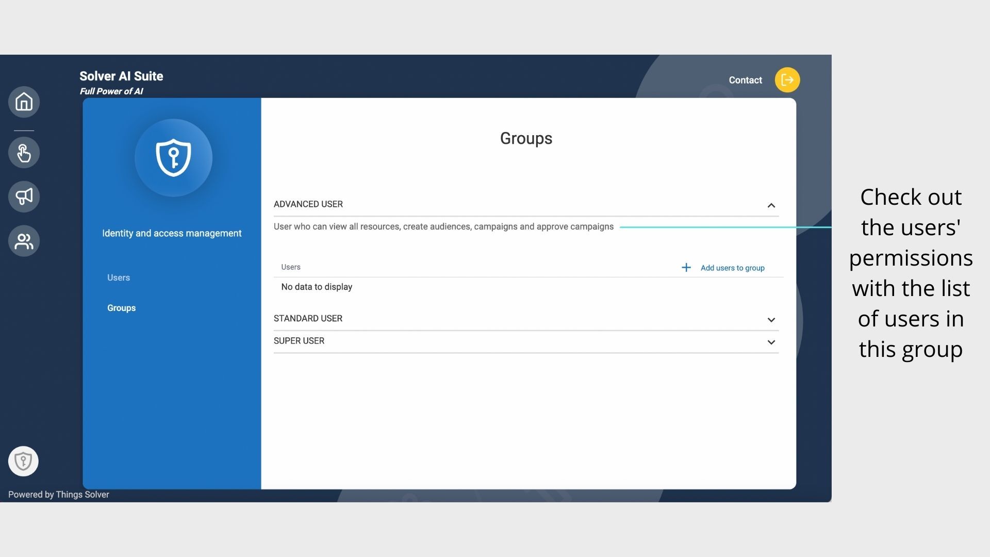Viewport: 990px width, 557px height.
Task: Click the "No data to display" text
Action: pyautogui.click(x=317, y=287)
